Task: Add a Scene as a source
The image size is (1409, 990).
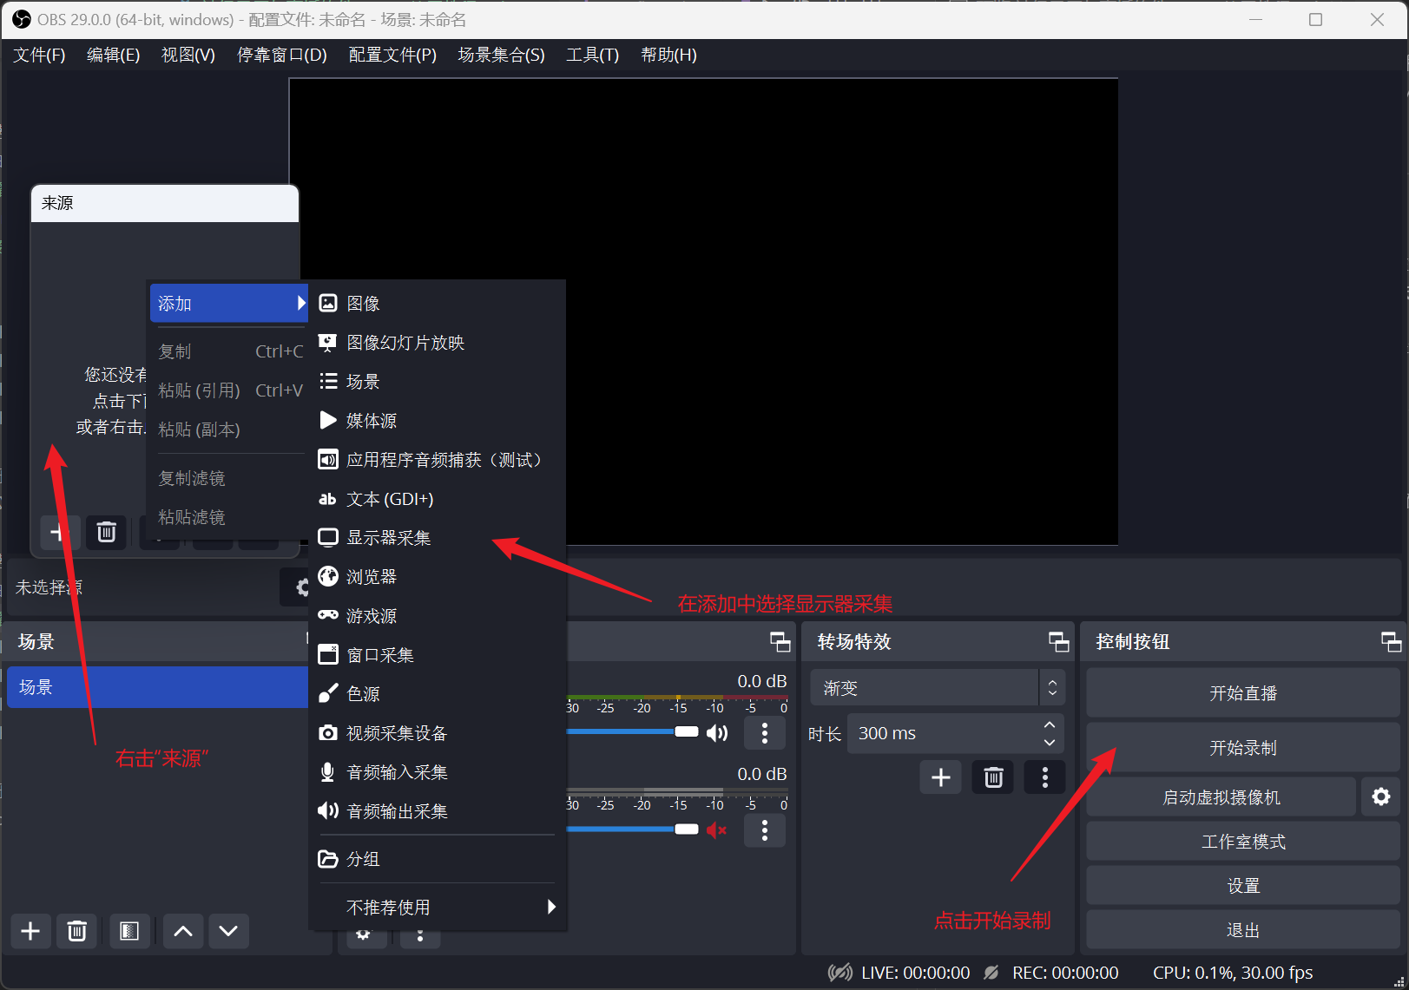Action: pyautogui.click(x=437, y=381)
